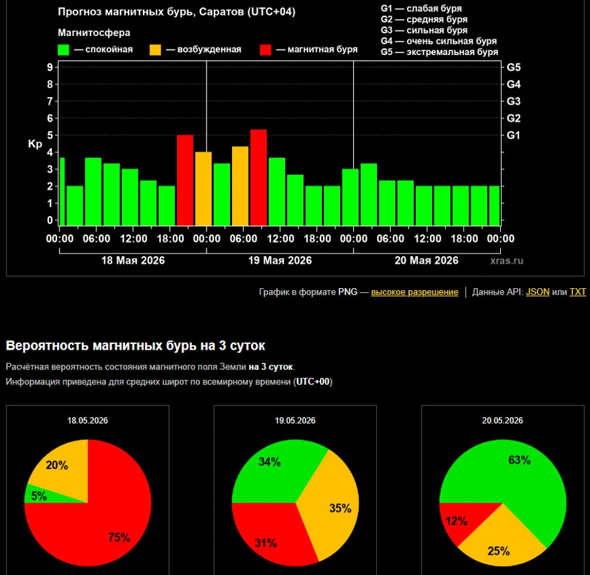Click the G1 level label on right axis

513,136
